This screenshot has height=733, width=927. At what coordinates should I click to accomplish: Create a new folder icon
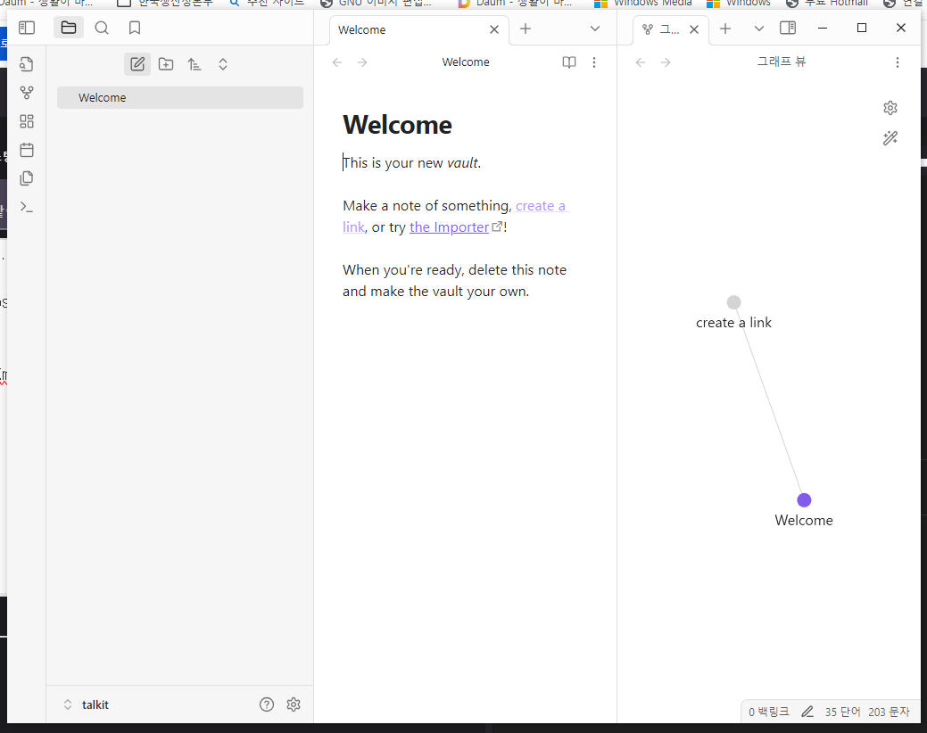166,64
